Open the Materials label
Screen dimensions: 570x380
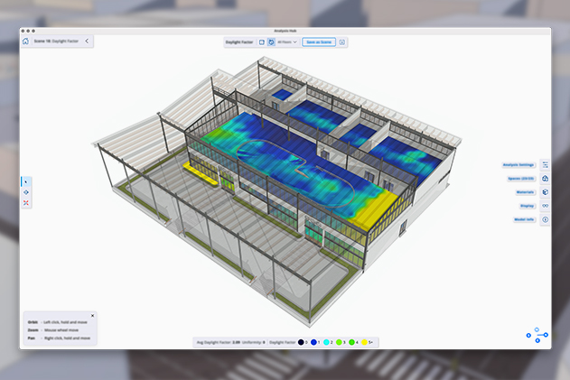point(525,192)
